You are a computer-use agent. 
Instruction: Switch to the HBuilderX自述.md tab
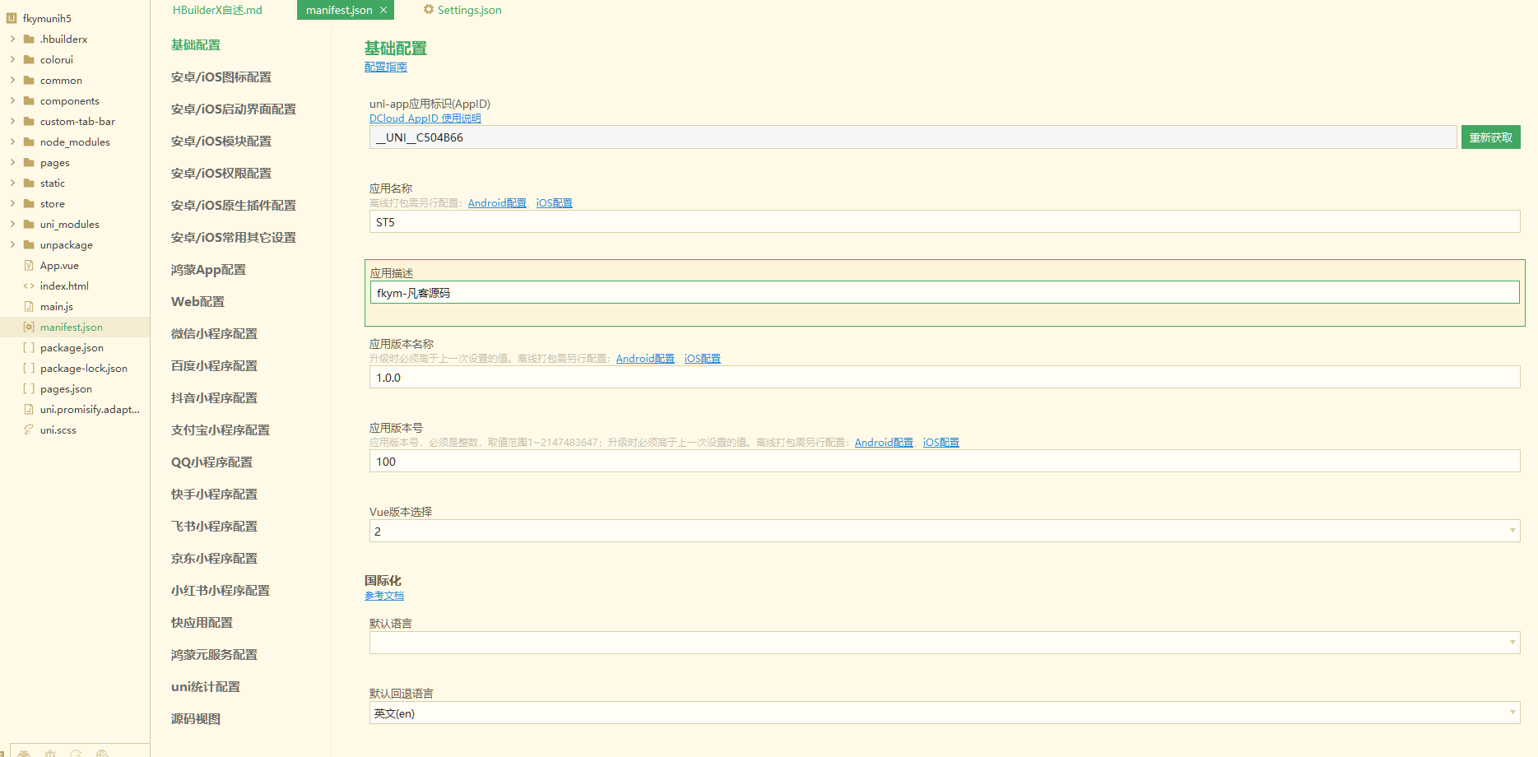[216, 10]
